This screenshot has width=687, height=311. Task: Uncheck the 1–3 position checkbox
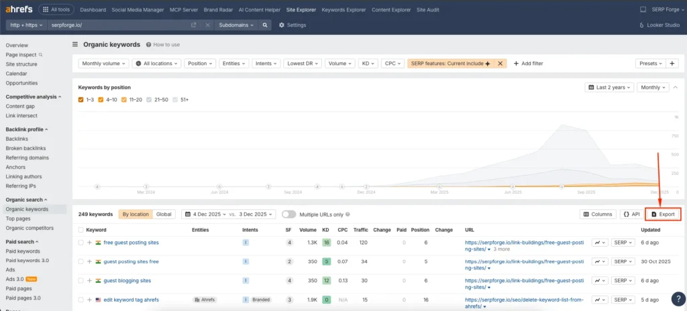(81, 100)
